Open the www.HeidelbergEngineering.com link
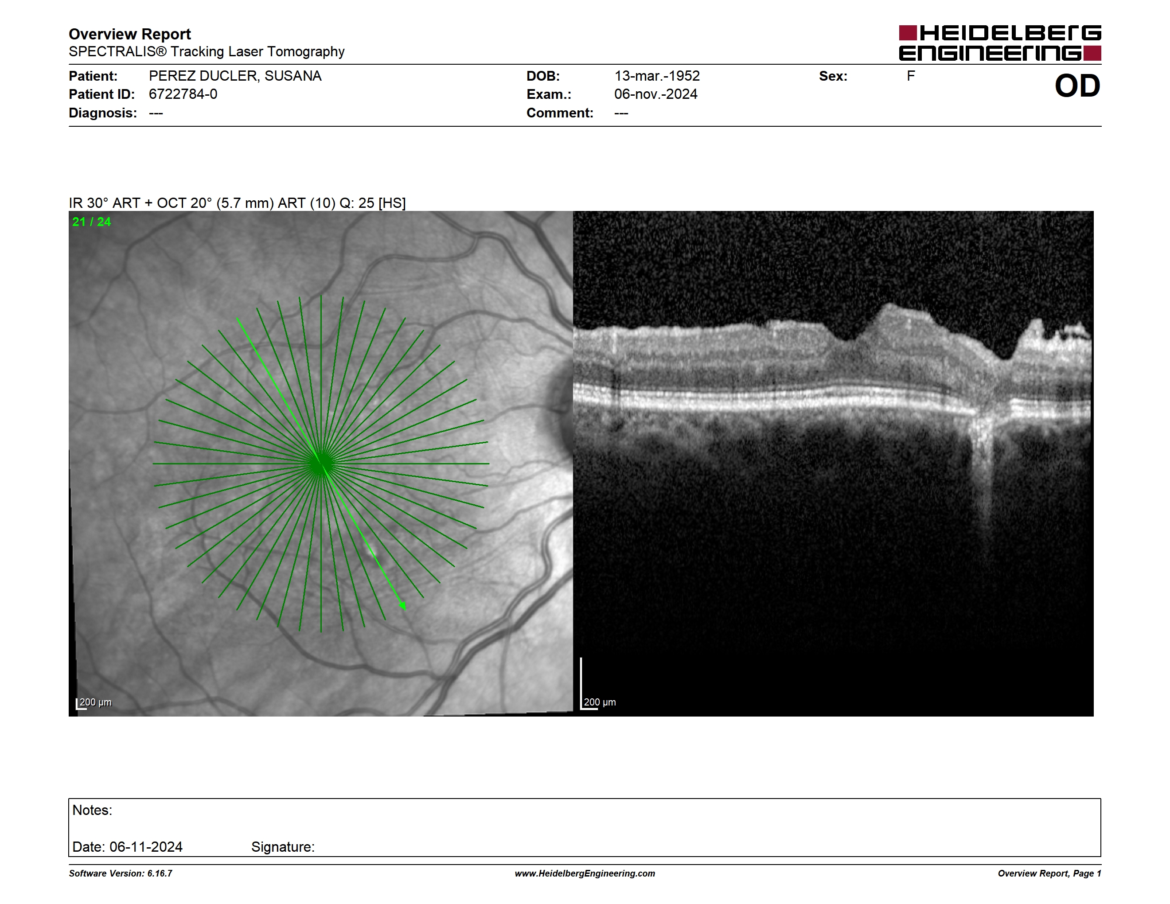The height and width of the screenshot is (904, 1170). (x=585, y=873)
